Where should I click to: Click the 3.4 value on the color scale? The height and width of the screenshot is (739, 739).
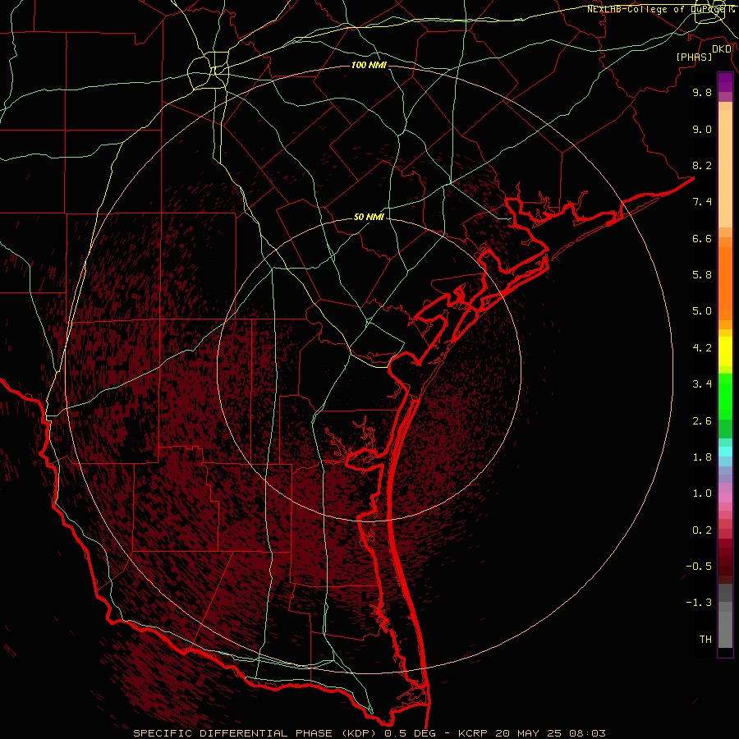(x=702, y=384)
